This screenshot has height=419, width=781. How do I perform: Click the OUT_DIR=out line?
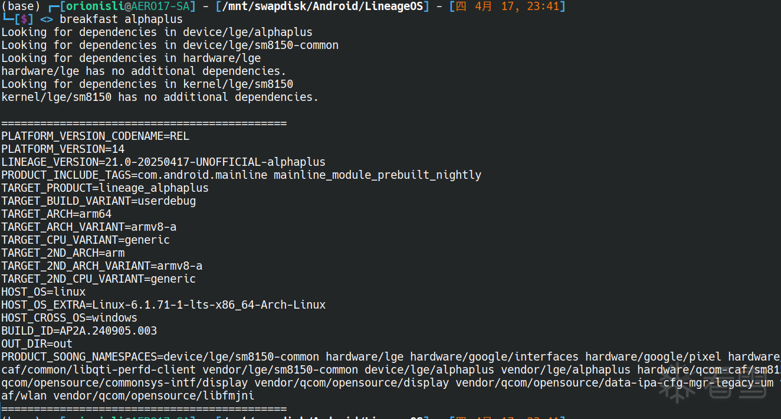click(37, 344)
